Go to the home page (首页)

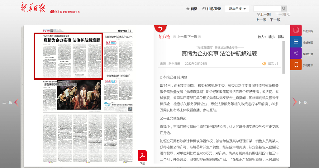pyautogui.click(x=191, y=9)
